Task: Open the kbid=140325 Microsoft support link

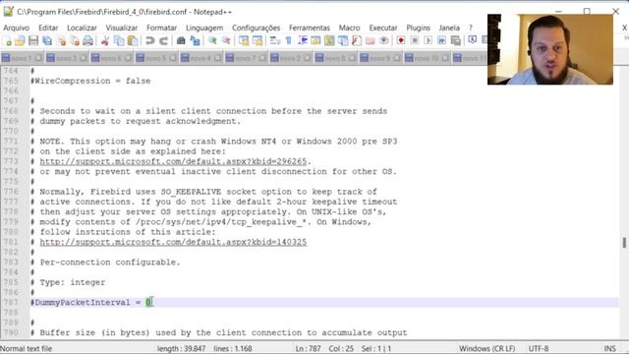Action: point(173,242)
